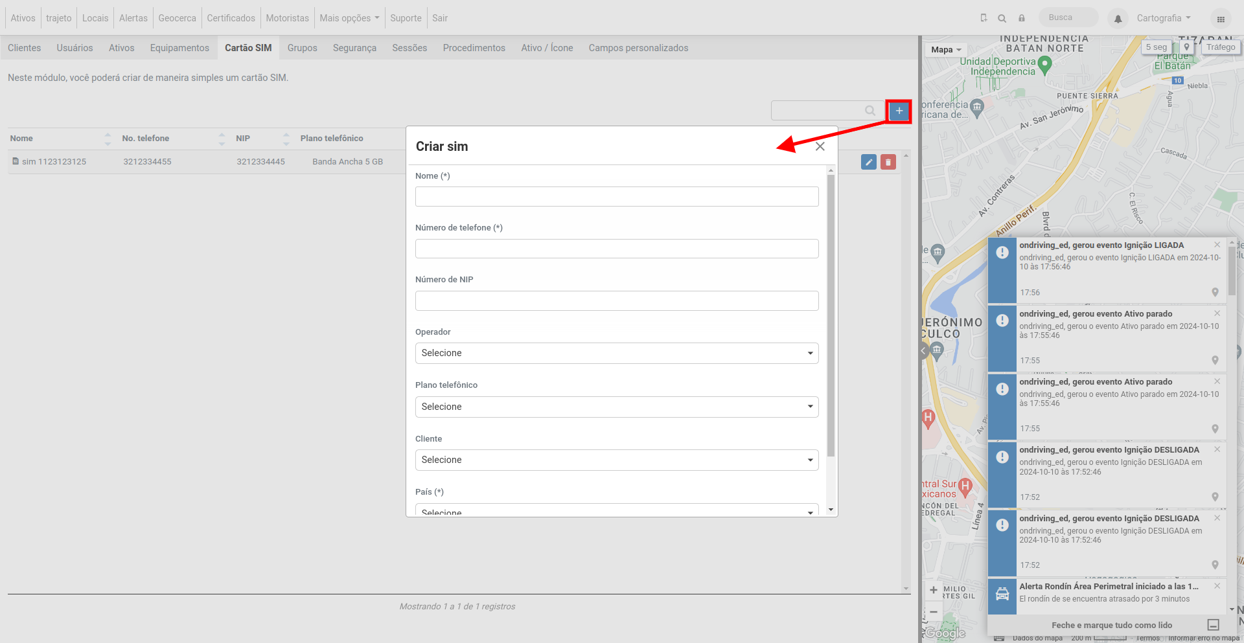Screen dimensions: 1244x643
Task: Dismiss the Alerta Rondín notification
Action: coord(1217,586)
